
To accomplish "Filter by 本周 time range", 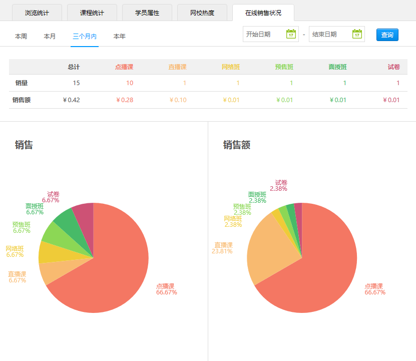I will pyautogui.click(x=21, y=36).
